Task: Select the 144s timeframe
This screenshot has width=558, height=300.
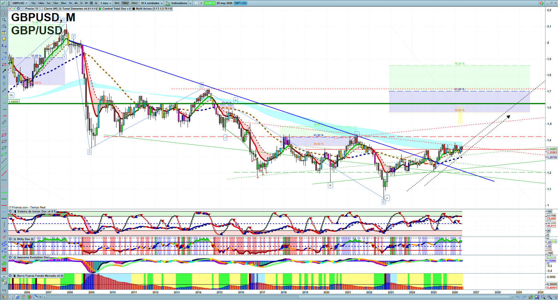Action: (41, 3)
